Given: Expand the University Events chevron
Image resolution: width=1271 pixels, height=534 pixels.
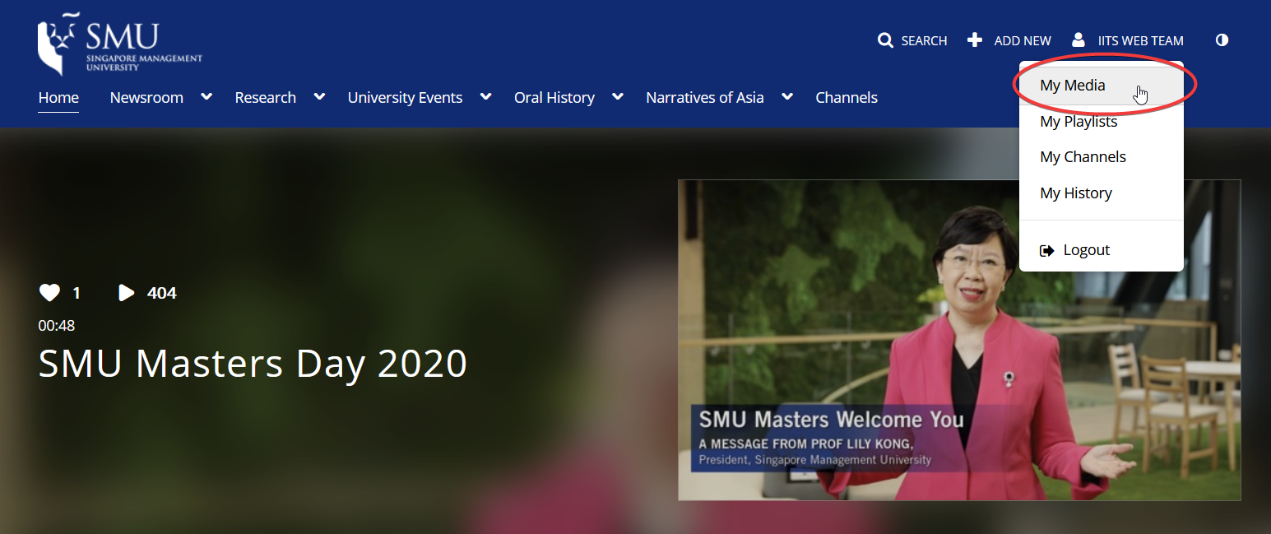Looking at the screenshot, I should pos(486,97).
